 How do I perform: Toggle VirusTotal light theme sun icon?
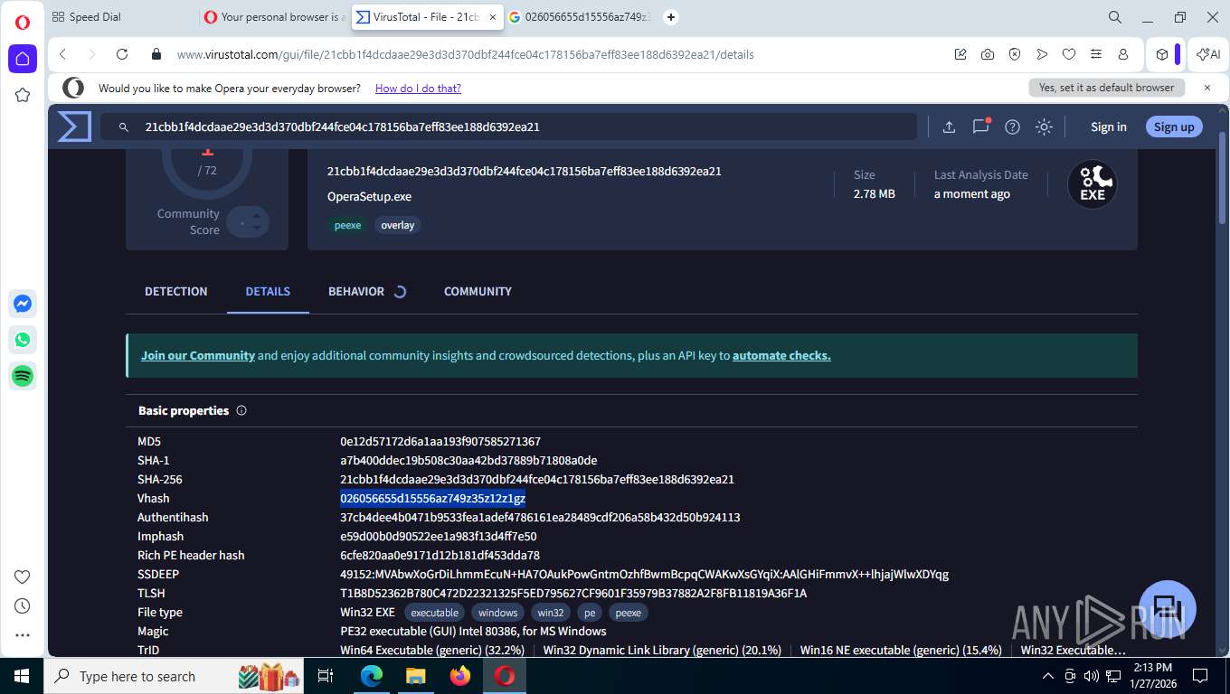click(1044, 127)
